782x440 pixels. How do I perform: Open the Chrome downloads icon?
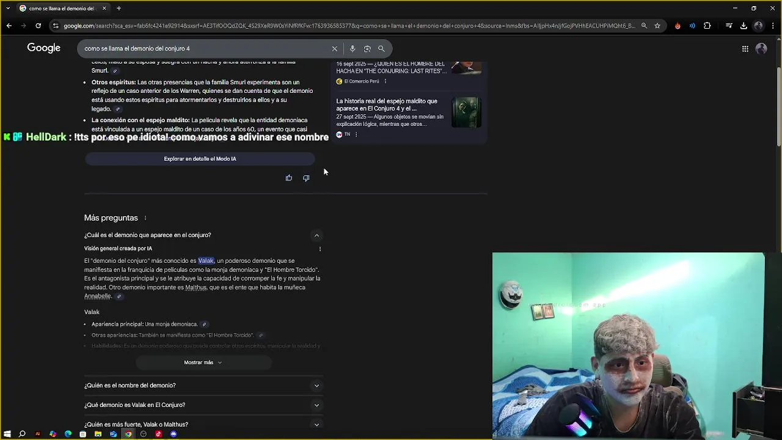click(744, 26)
